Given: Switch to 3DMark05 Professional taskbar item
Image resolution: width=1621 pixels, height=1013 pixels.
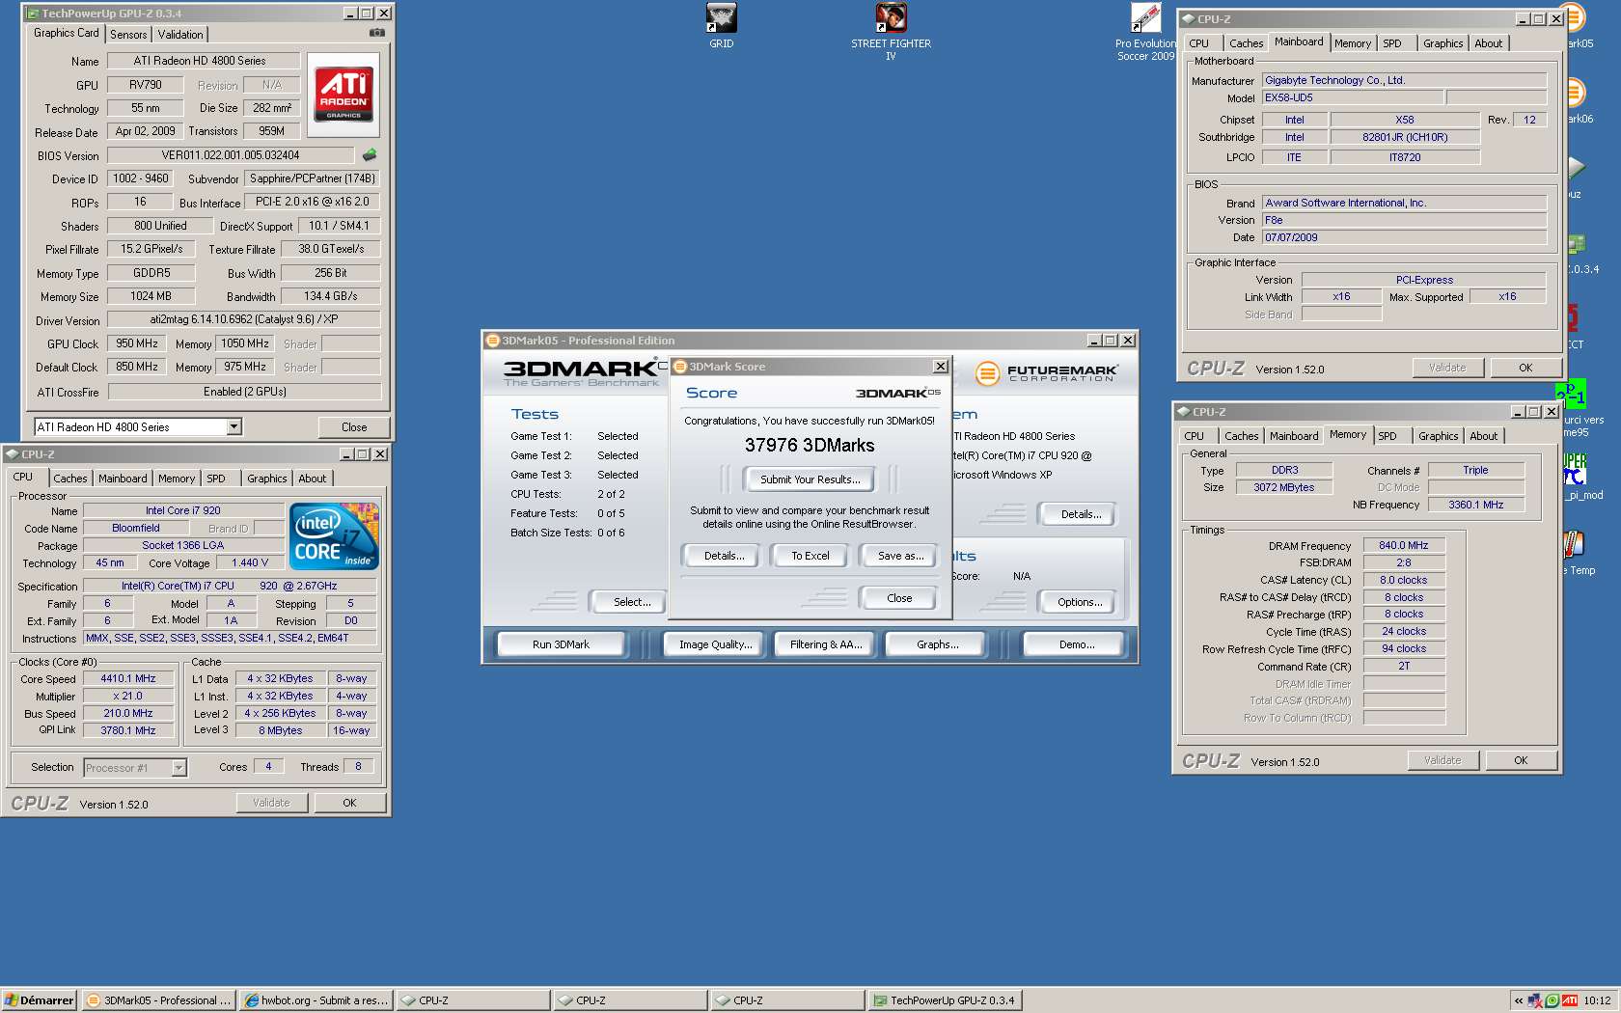Looking at the screenshot, I should pos(158,1000).
